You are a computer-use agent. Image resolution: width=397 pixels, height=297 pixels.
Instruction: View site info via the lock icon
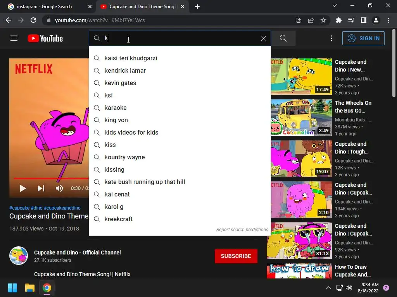coord(49,20)
